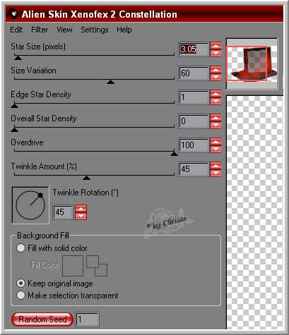This screenshot has width=289, height=335.
Task: Increase Overall Star Density with up arrow
Action: 216,118
